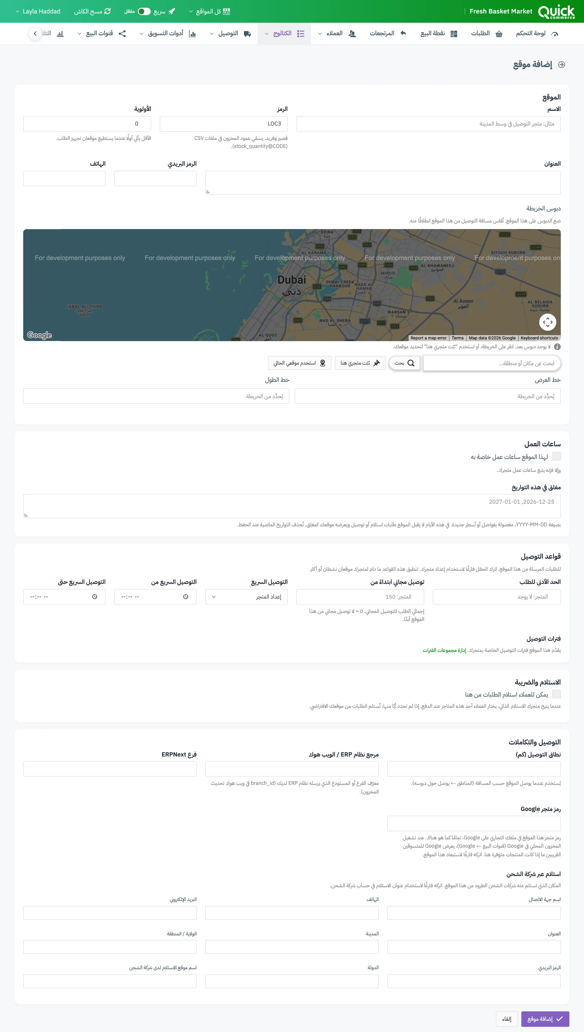The image size is (584, 1032).
Task: Open the Layla Haddad user menu
Action: click(x=38, y=11)
